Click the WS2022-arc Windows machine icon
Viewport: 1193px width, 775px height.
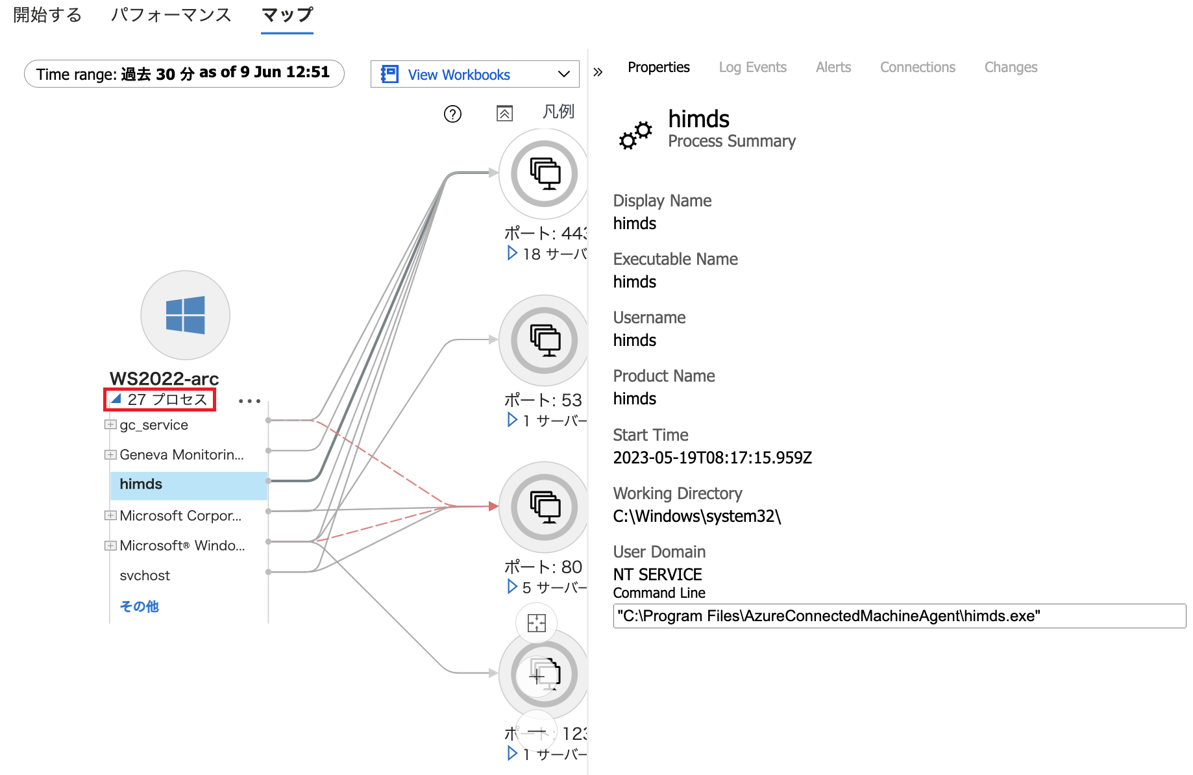[186, 315]
